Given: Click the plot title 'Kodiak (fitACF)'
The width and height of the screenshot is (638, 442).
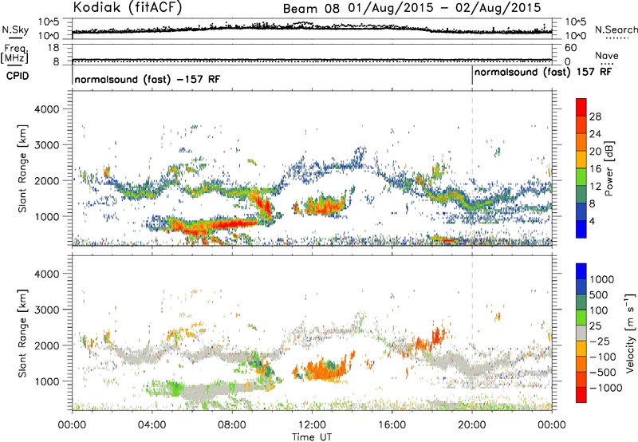Looking at the screenshot, I should (x=128, y=7).
